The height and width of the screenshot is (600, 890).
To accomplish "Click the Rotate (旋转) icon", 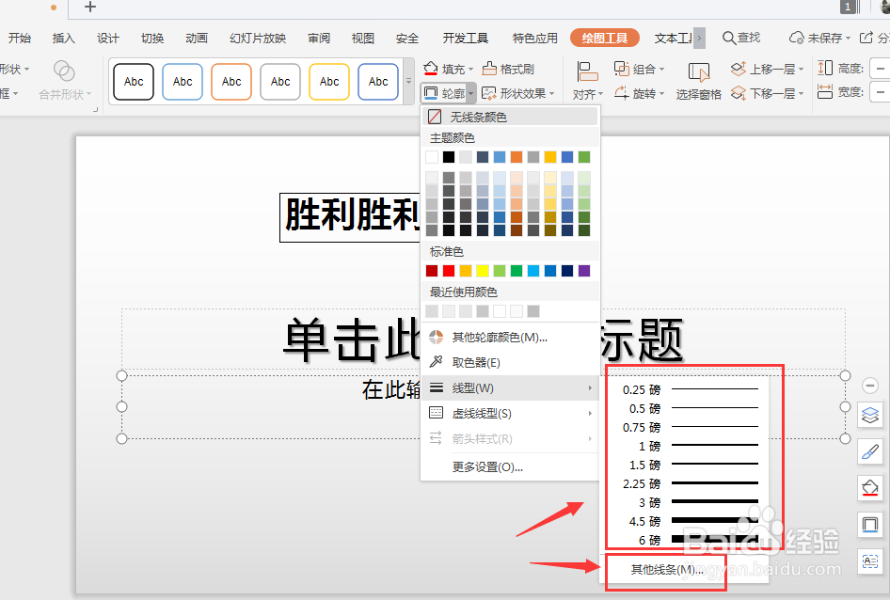I will pos(622,92).
